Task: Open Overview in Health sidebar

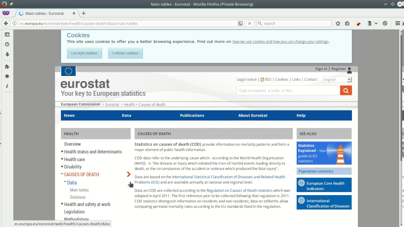Action: pyautogui.click(x=72, y=144)
